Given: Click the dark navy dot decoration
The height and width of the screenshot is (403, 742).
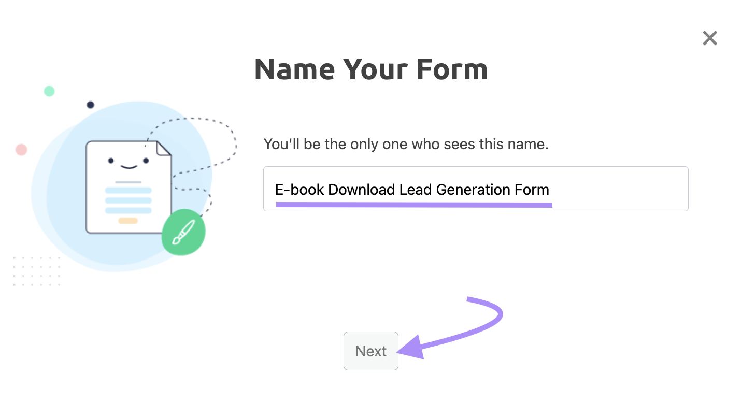Looking at the screenshot, I should (90, 104).
